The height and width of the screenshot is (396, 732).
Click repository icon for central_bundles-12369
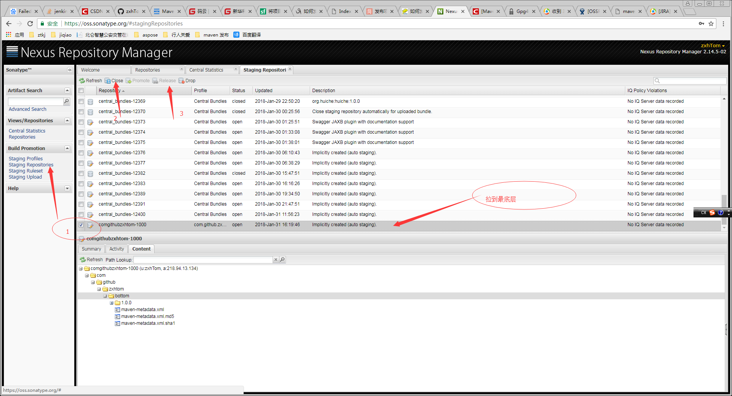point(90,102)
